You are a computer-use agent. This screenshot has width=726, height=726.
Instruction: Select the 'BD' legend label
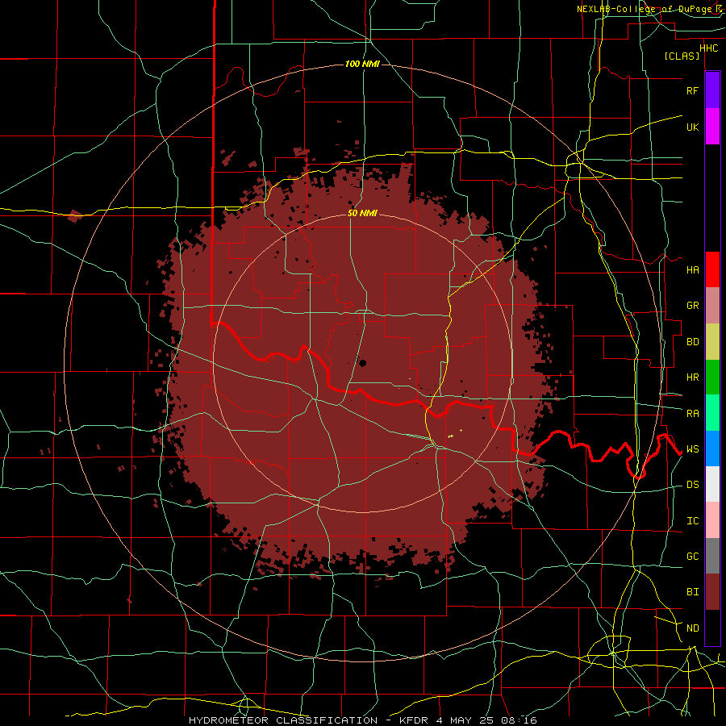pos(692,342)
